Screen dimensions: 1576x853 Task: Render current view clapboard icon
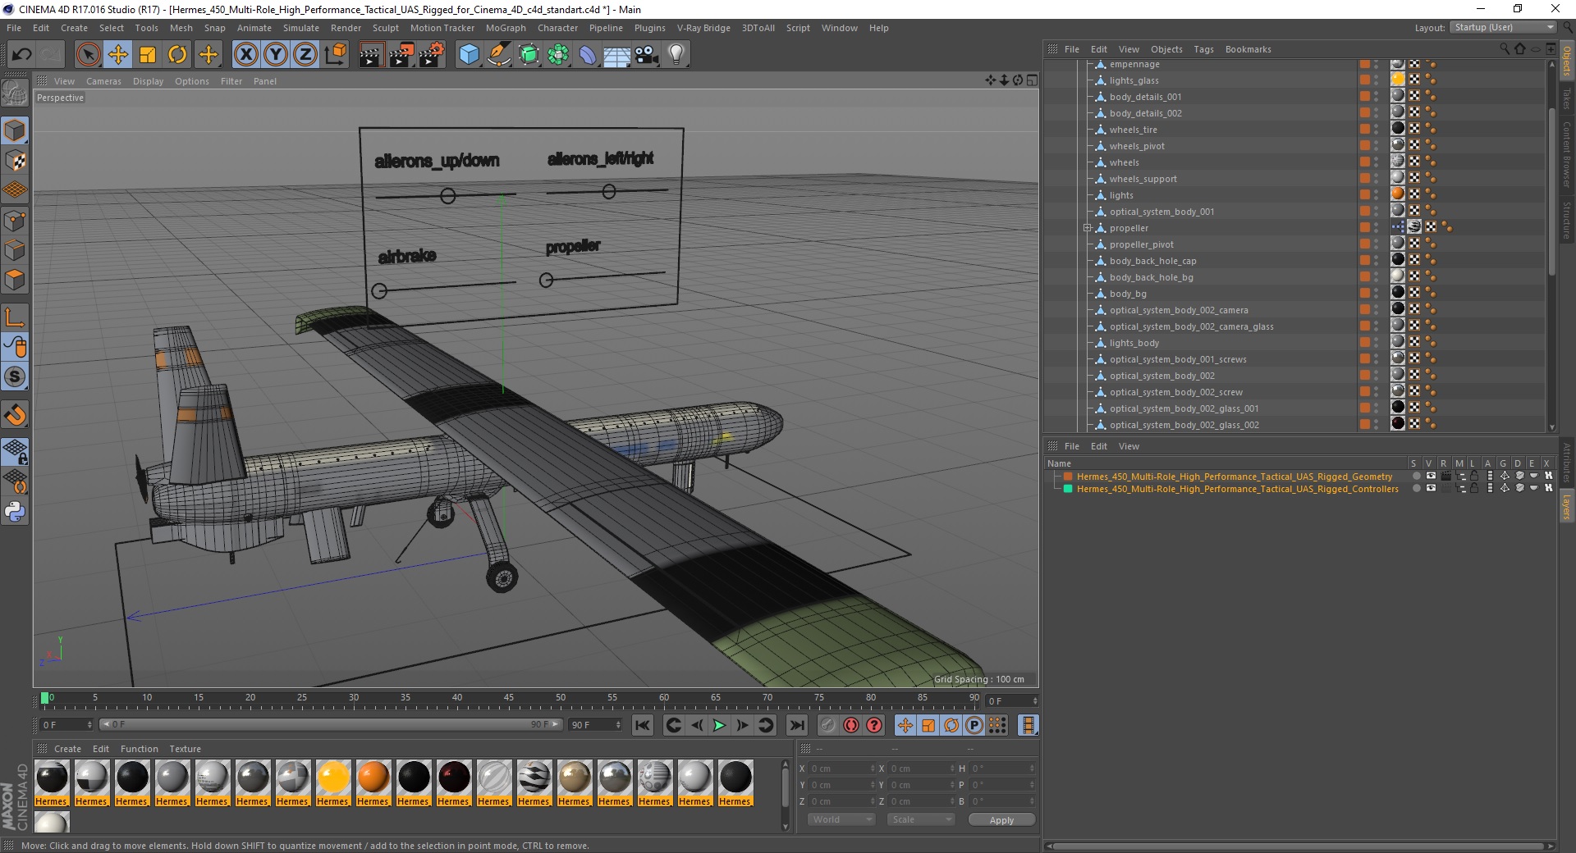371,55
